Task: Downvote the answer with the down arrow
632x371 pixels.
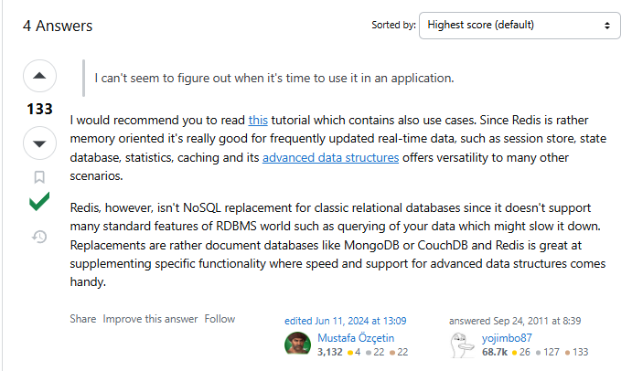Action: [x=39, y=143]
